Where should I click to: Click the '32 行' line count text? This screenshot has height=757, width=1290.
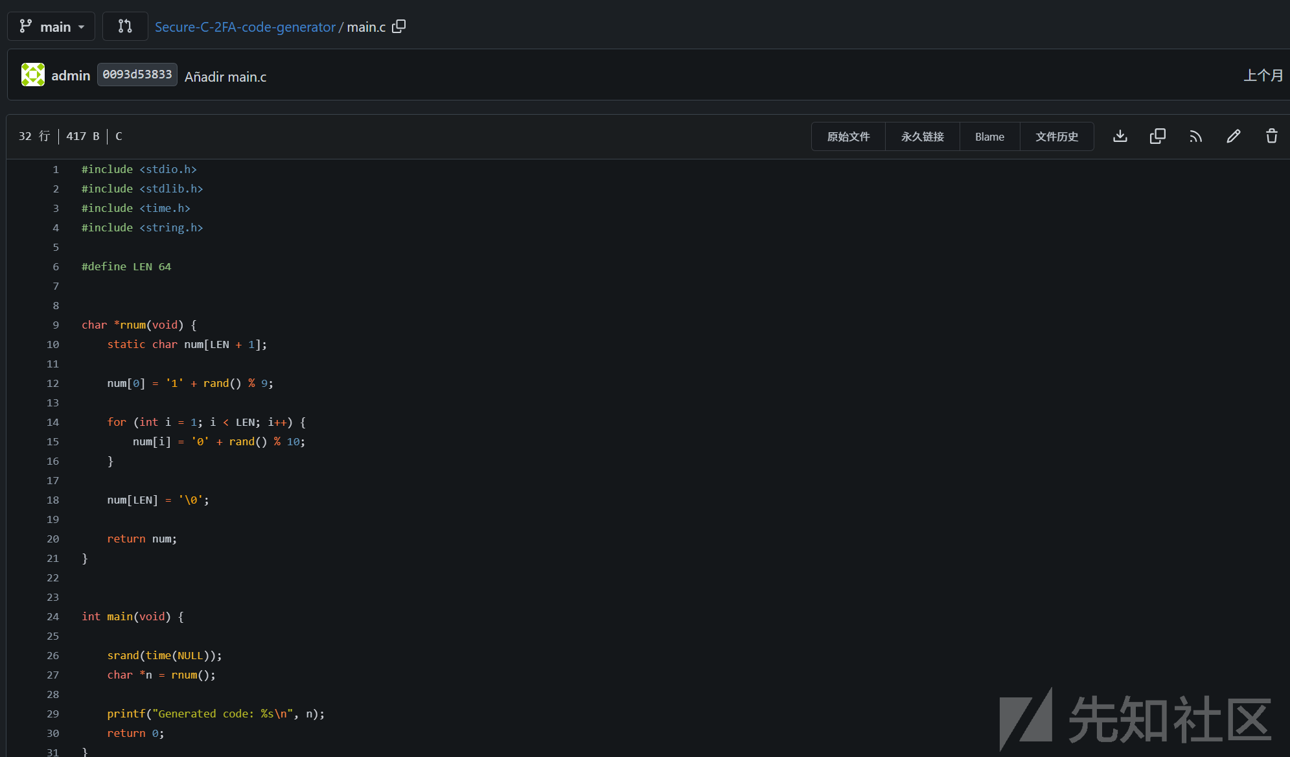(x=34, y=136)
